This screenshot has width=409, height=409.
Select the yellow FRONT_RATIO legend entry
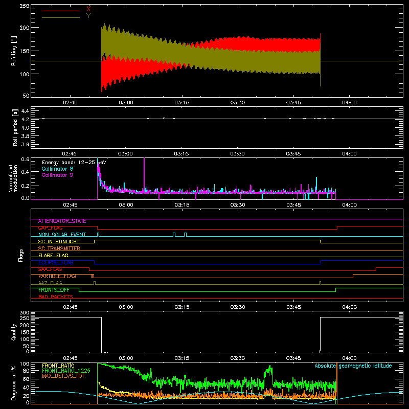[x=58, y=366]
